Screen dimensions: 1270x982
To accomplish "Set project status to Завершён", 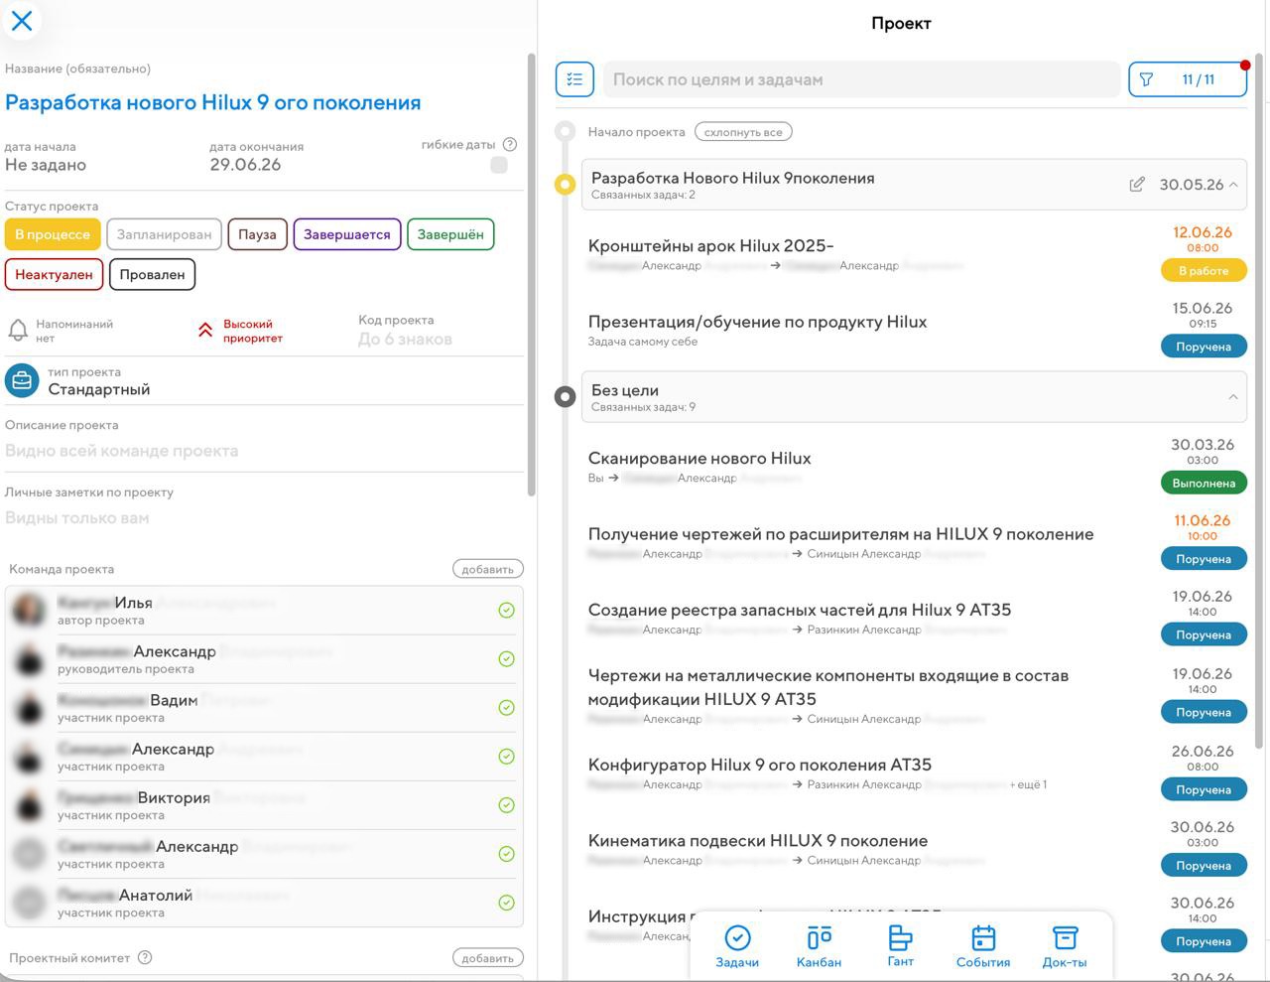I will pos(450,234).
